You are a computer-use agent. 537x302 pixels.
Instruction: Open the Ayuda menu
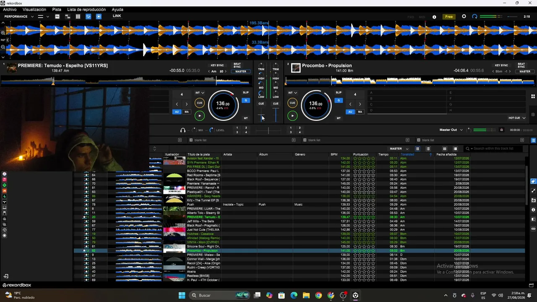point(117,9)
